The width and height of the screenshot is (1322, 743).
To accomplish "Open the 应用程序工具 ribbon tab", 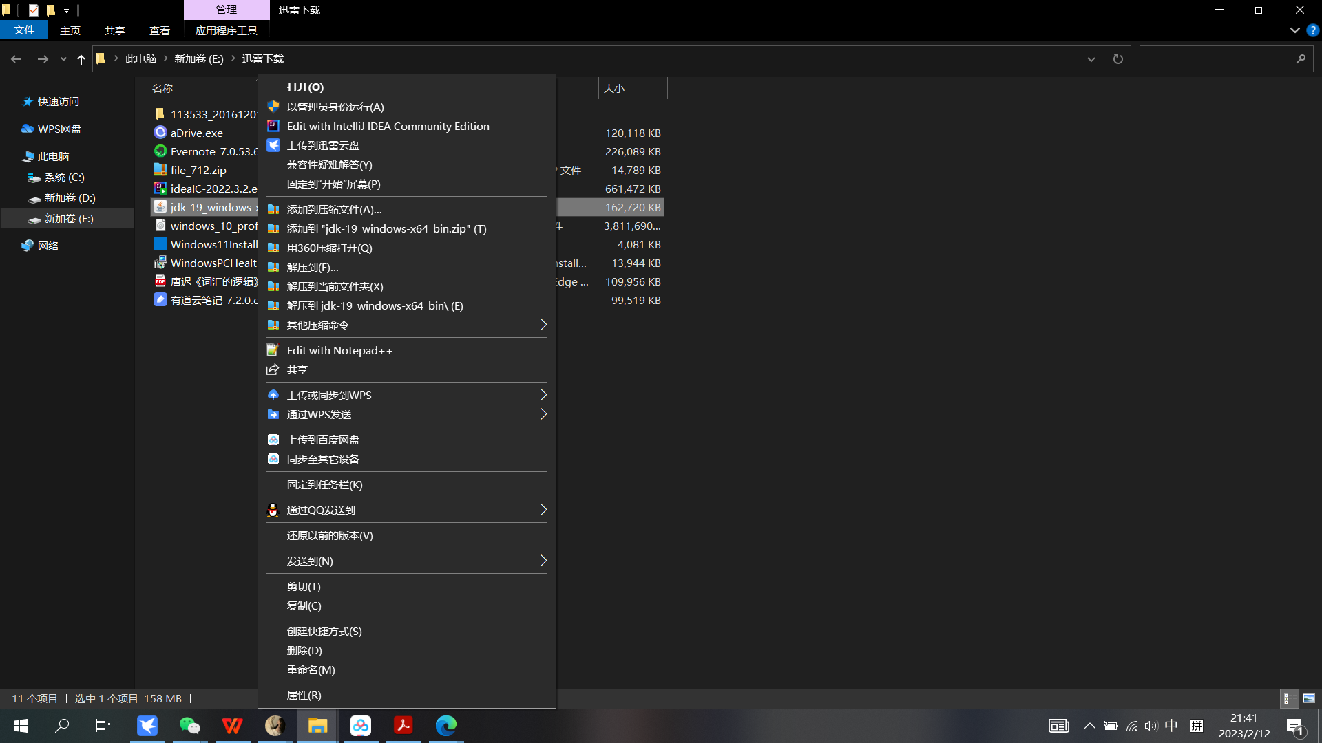I will [227, 30].
